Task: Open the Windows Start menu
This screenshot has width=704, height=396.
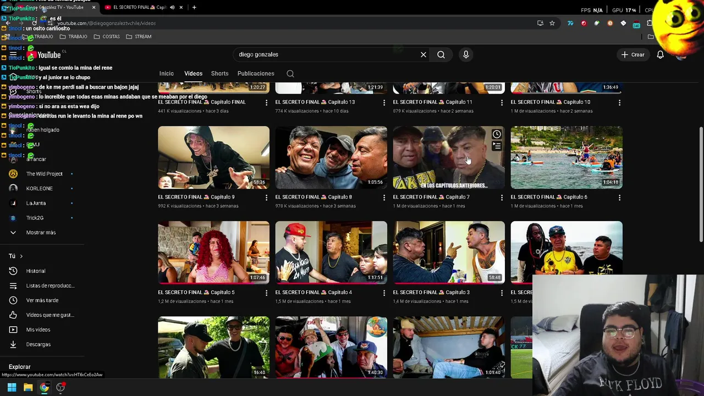Action: coord(12,387)
